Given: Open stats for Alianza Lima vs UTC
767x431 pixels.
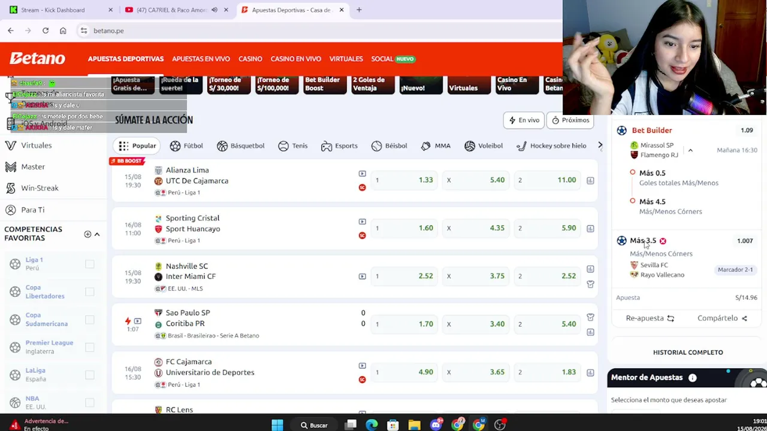Looking at the screenshot, I should point(590,180).
